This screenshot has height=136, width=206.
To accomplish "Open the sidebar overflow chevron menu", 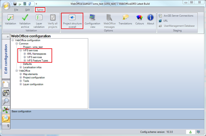I will click(8, 126).
